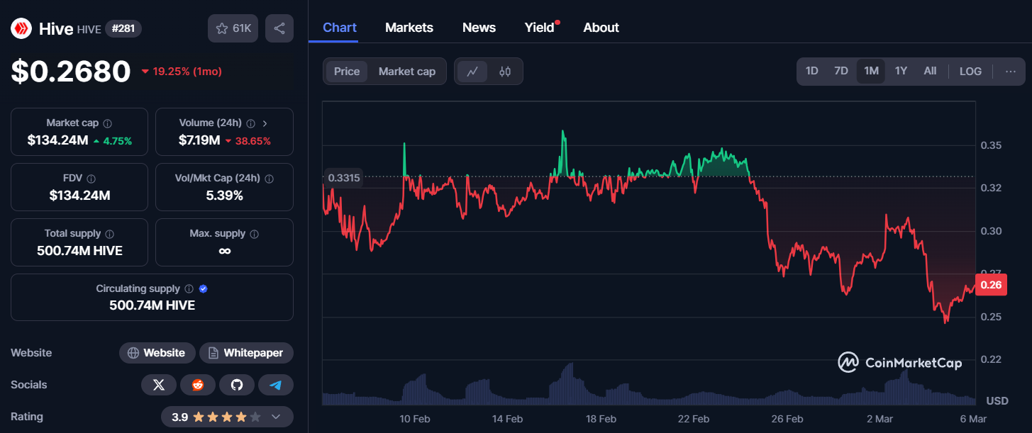
Task: Expand Volume (24h) details chevron
Action: point(265,123)
